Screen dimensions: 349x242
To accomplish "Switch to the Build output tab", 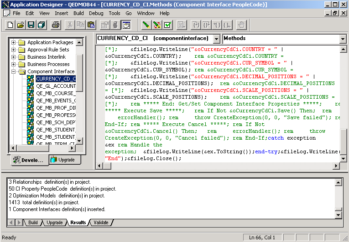I will tap(33, 222).
